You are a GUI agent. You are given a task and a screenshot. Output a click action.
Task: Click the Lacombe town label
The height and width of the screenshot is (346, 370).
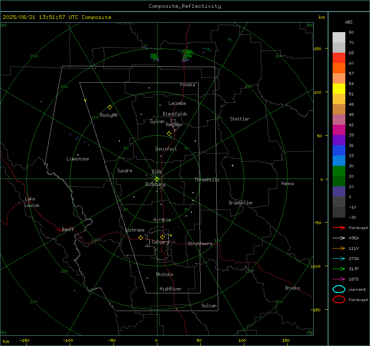click(177, 103)
